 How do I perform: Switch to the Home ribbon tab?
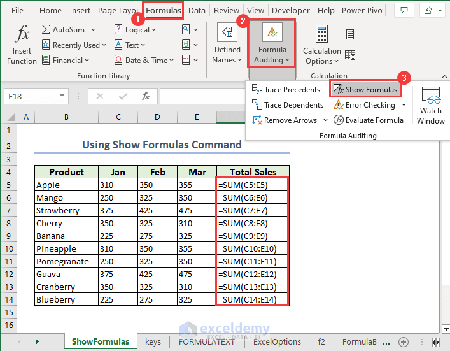[x=50, y=11]
